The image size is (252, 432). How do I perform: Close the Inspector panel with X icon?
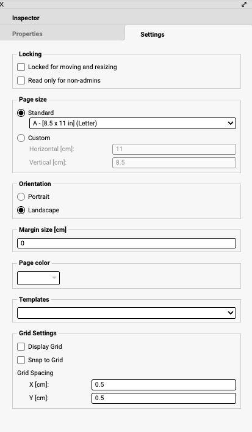(2, 4)
